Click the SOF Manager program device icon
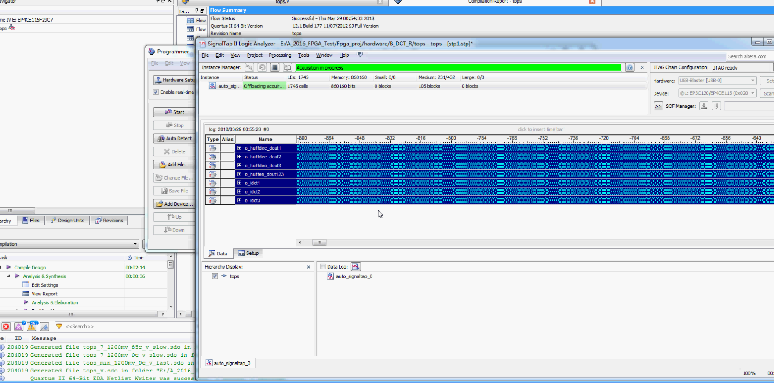 704,106
